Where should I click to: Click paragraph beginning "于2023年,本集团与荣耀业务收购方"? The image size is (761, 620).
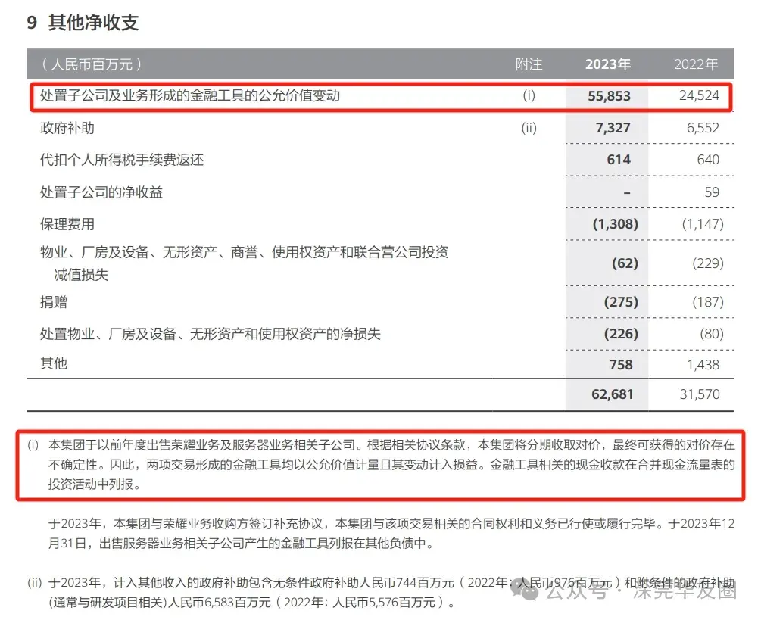click(391, 533)
